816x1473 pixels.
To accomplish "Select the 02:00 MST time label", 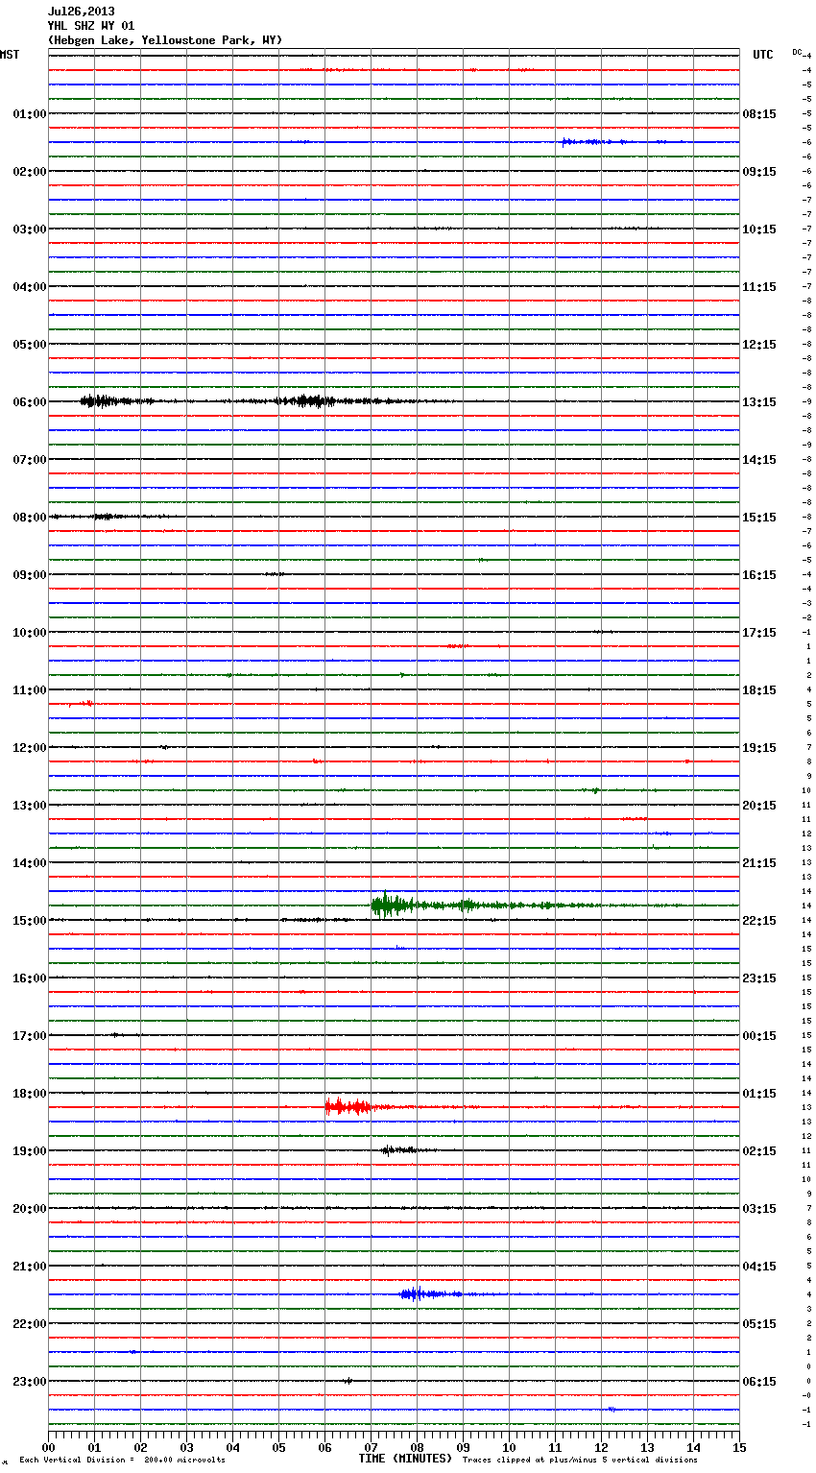I will pos(29,172).
